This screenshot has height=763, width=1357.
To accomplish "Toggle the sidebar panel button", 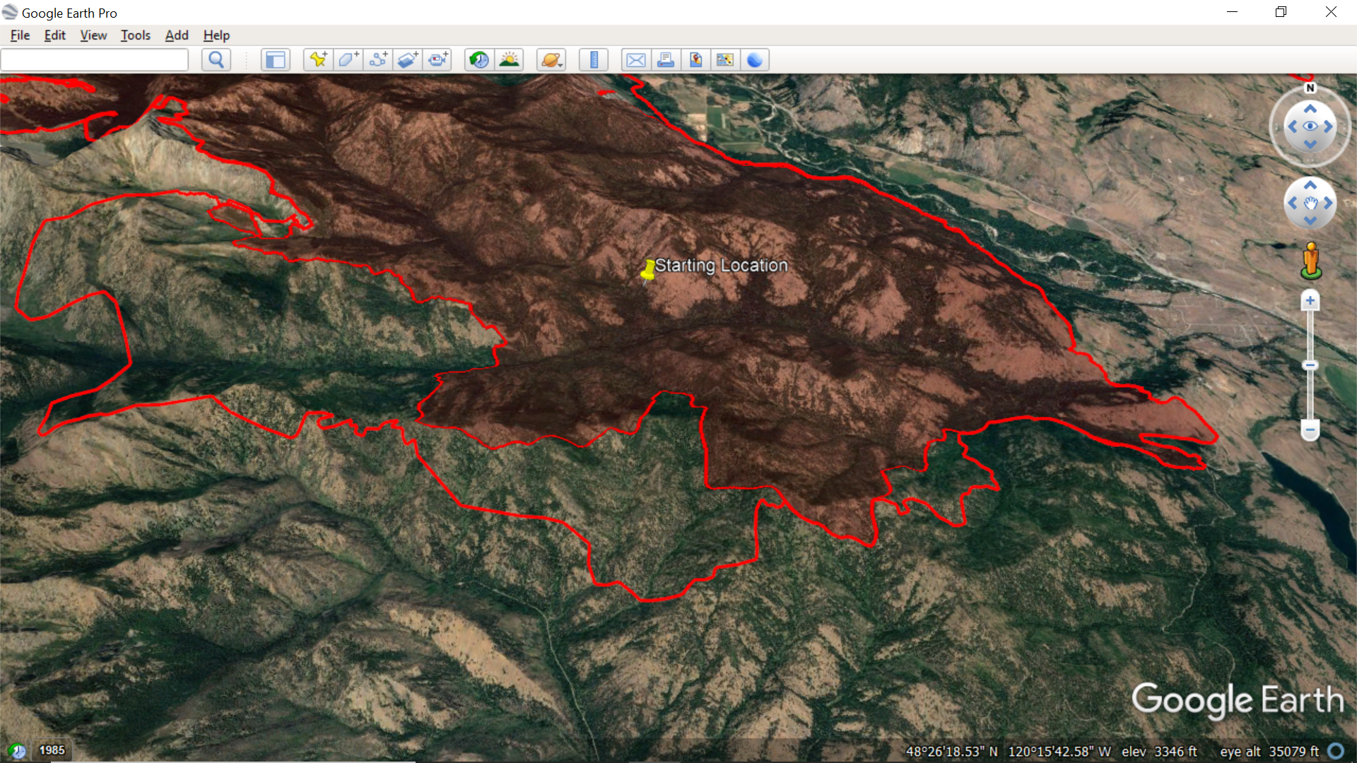I will (x=275, y=60).
